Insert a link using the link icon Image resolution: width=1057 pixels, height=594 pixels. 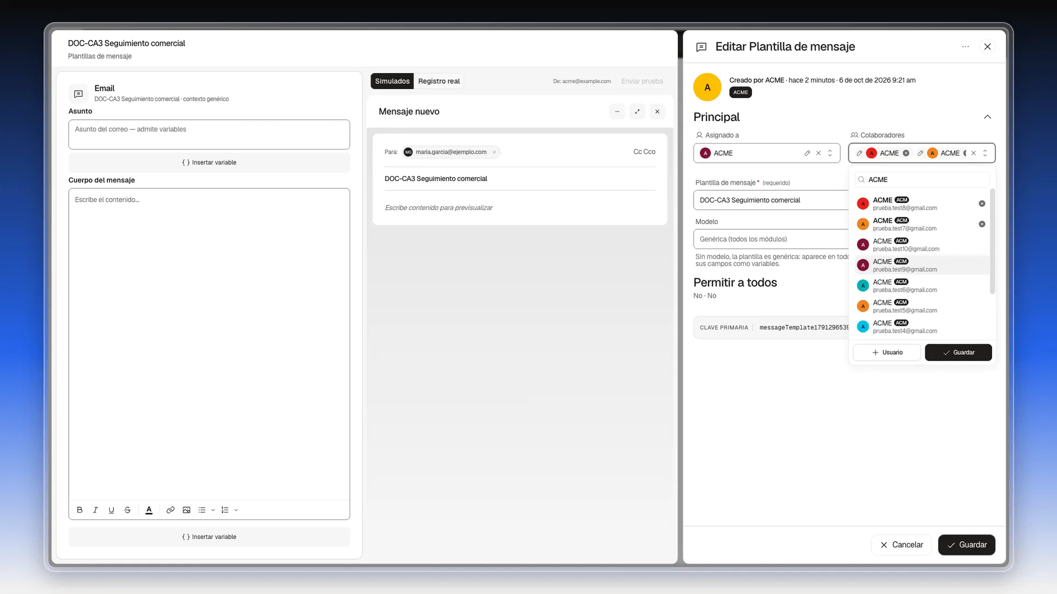[171, 510]
